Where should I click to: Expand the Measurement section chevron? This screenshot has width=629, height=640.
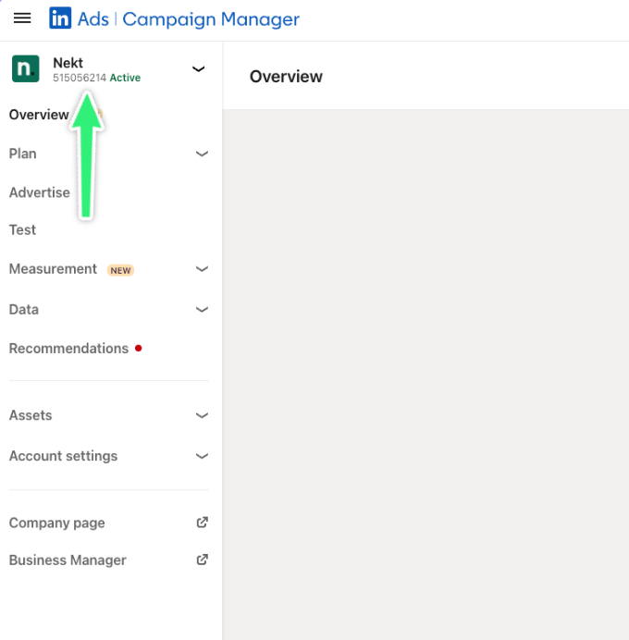(202, 269)
